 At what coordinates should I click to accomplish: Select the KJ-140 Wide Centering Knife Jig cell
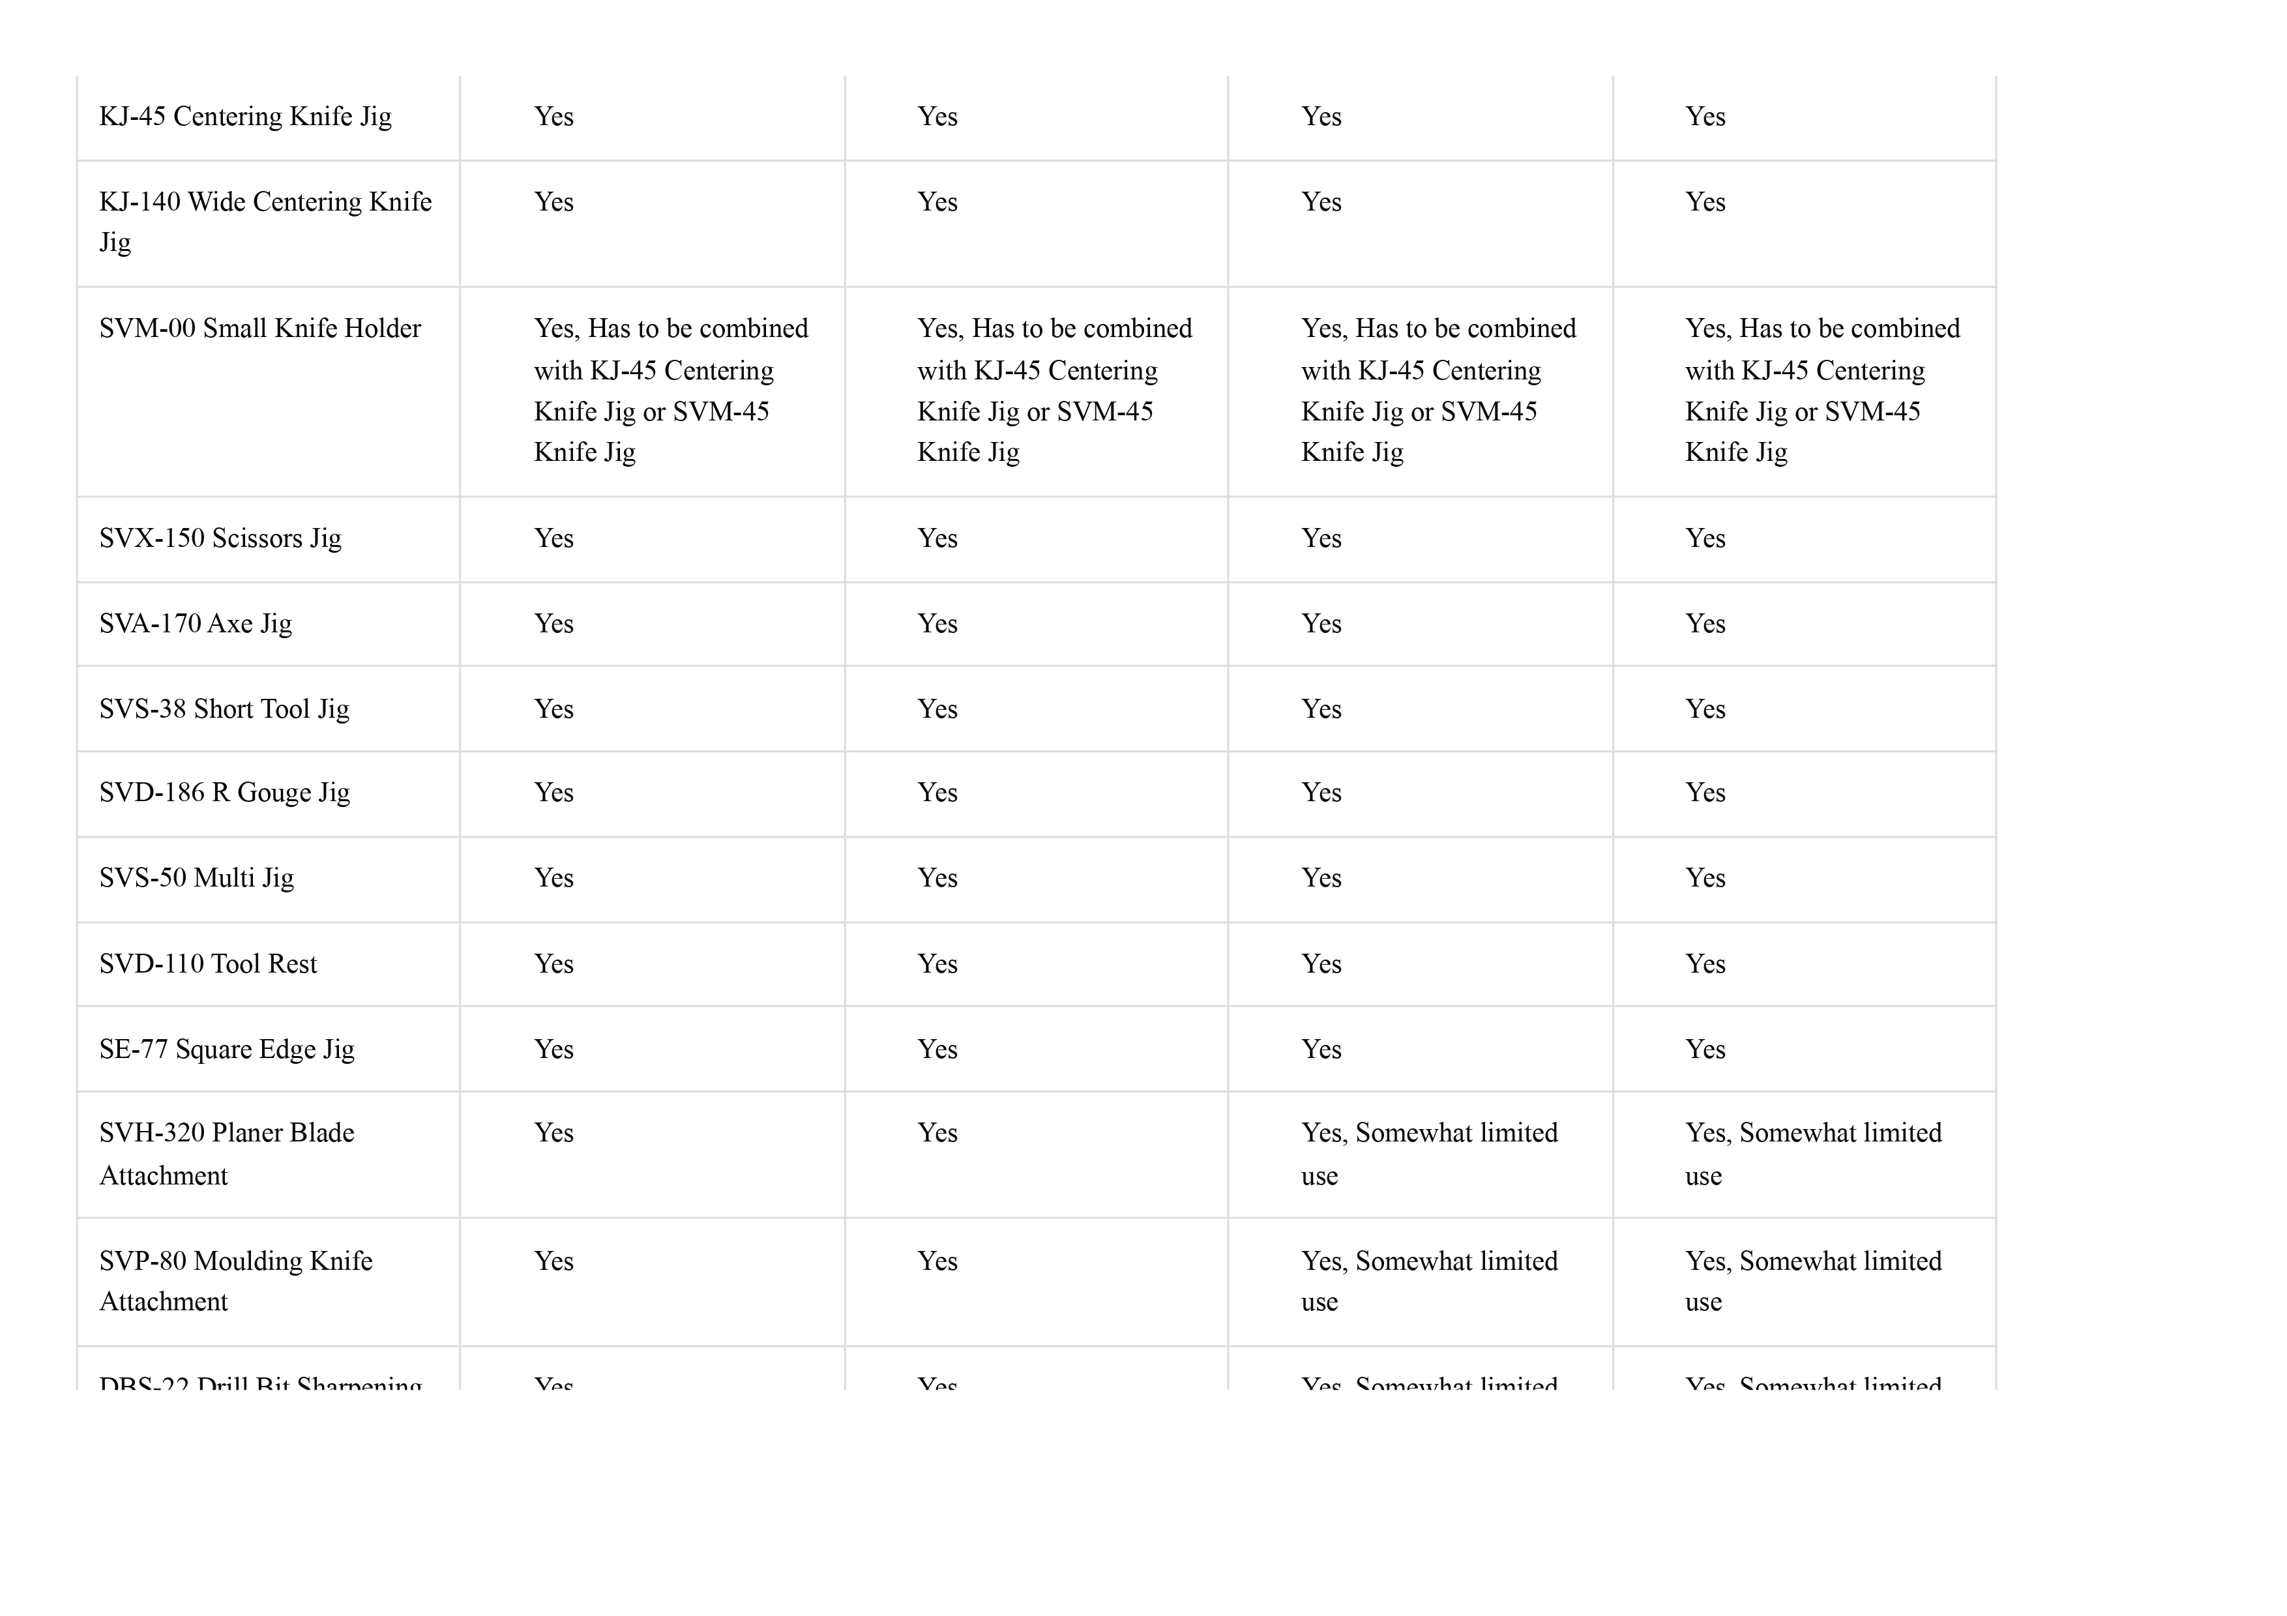tap(265, 222)
